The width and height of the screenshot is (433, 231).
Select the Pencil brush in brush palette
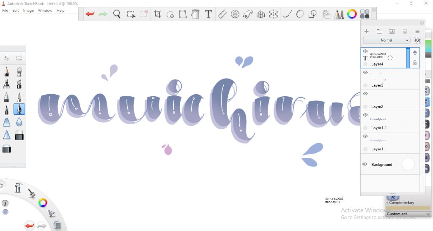click(7, 71)
